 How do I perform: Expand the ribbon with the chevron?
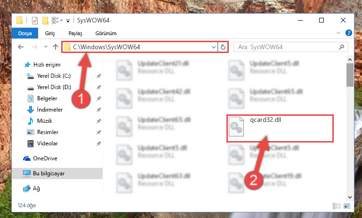pos(338,33)
